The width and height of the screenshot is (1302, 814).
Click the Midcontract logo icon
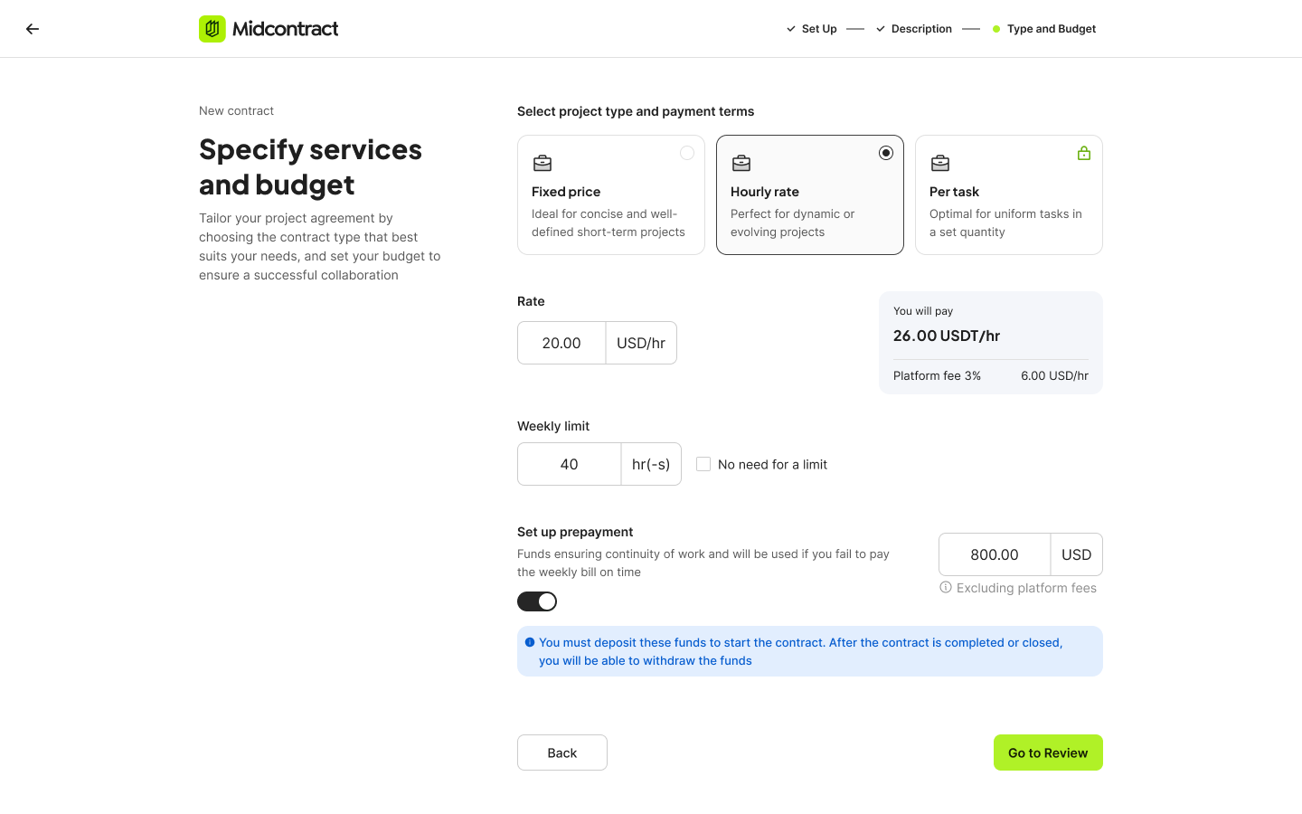[x=212, y=29]
